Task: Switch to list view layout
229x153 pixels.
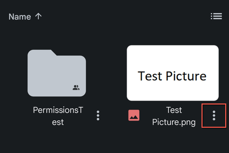Action: pos(216,16)
